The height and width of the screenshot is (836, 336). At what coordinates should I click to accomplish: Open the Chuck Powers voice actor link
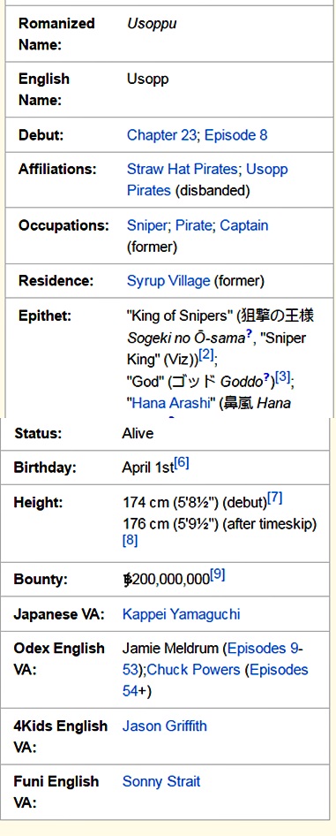193,670
